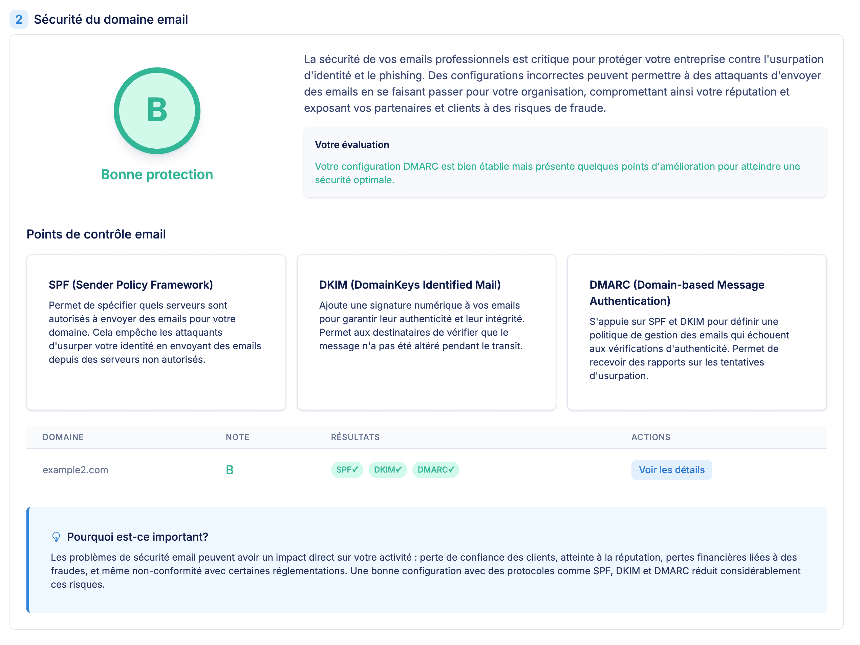Click the large green 'B' grade circle
This screenshot has width=860, height=645.
[157, 110]
